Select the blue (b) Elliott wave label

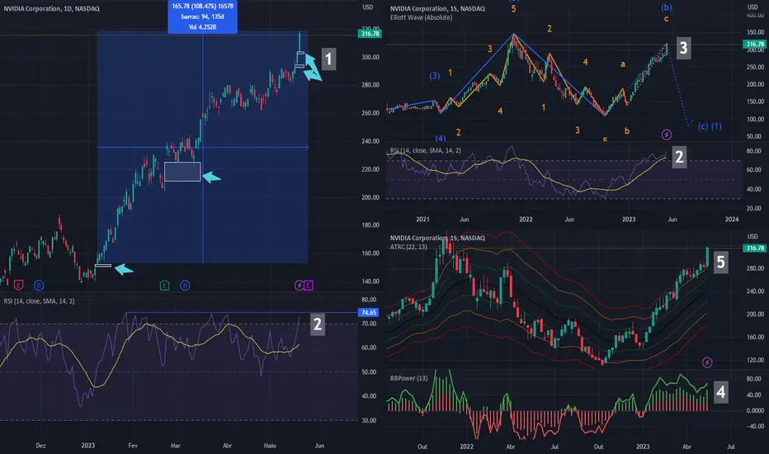pyautogui.click(x=667, y=7)
